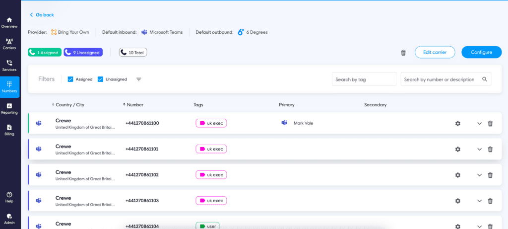Delete number +441270861103 with trash icon

pos(491,201)
